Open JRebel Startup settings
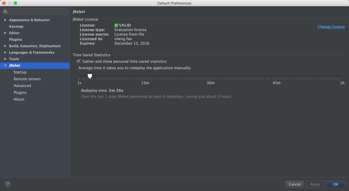The height and width of the screenshot is (191, 349). [x=20, y=72]
